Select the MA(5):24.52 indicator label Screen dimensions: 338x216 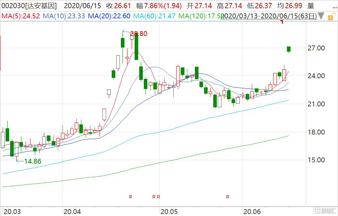tap(21, 16)
